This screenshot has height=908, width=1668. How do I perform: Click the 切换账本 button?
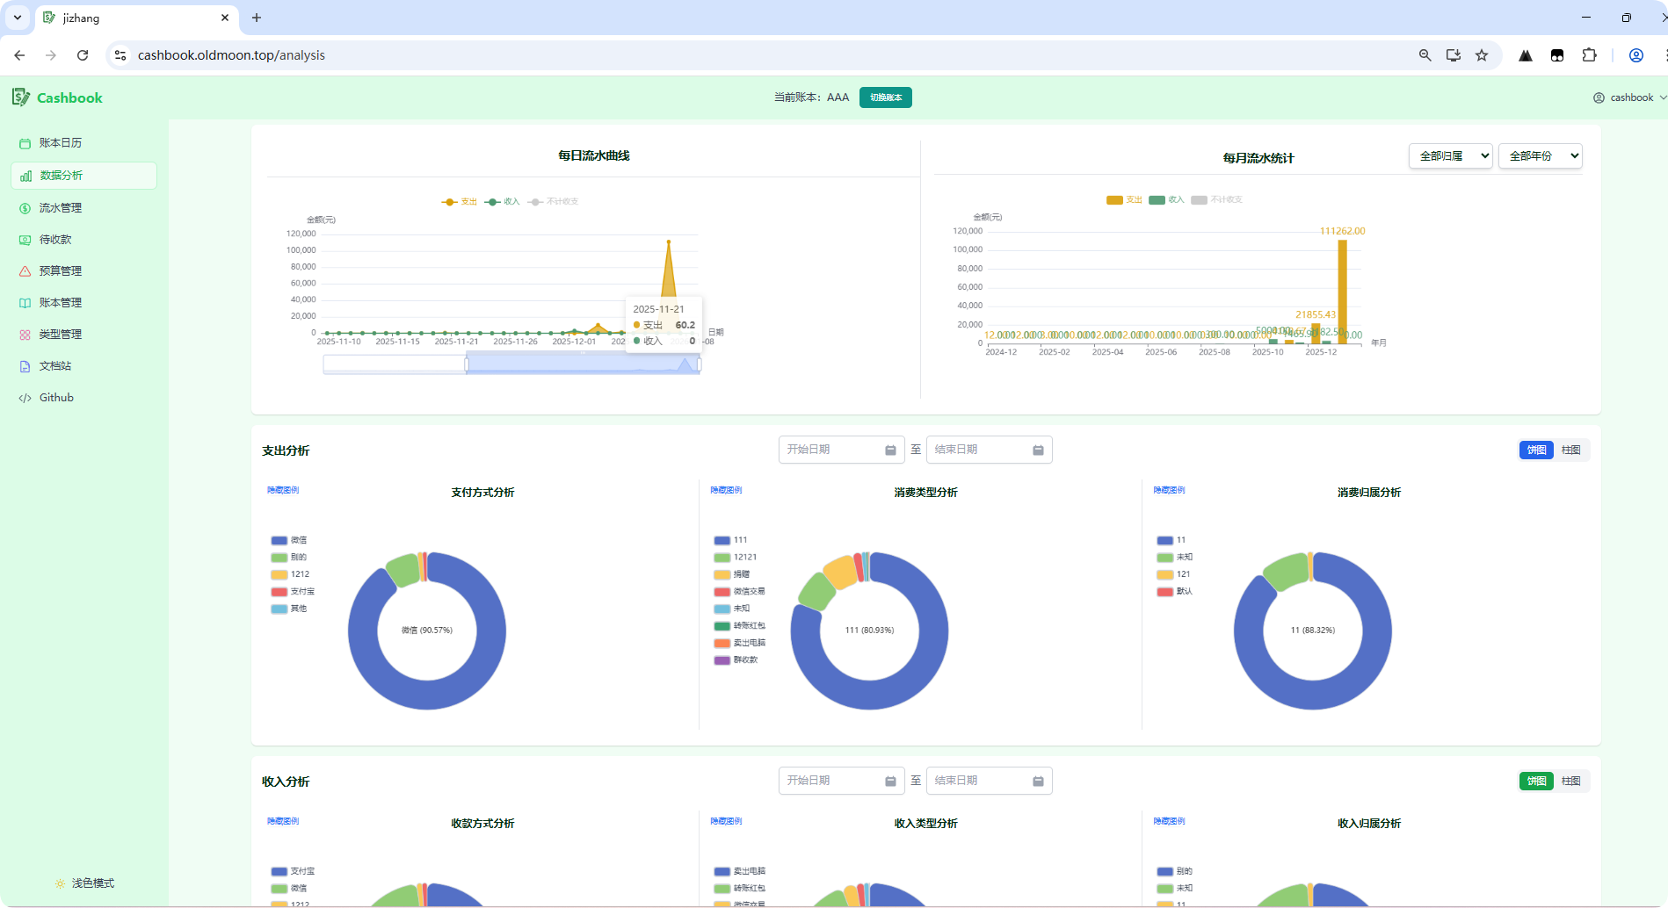pyautogui.click(x=885, y=97)
